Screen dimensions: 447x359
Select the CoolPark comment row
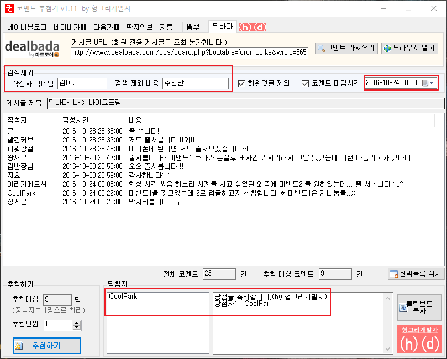point(219,193)
